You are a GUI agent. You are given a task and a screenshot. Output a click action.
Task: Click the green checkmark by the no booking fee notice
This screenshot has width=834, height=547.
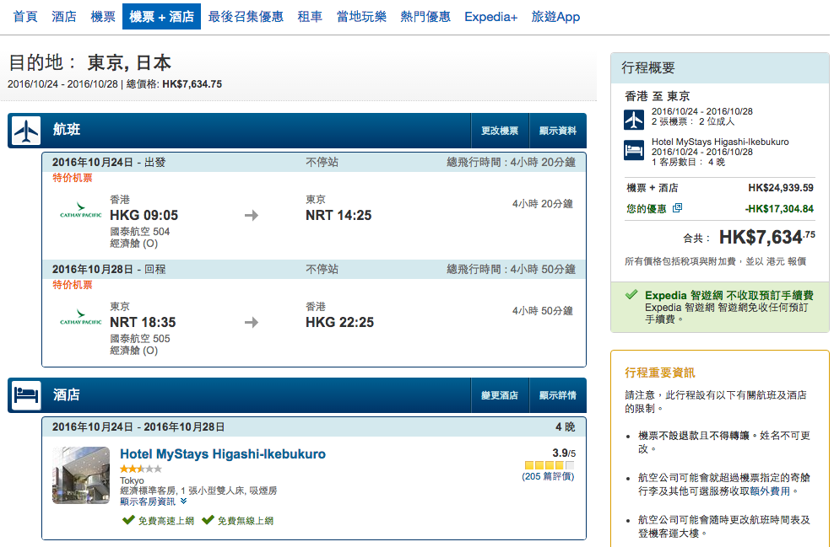click(631, 293)
